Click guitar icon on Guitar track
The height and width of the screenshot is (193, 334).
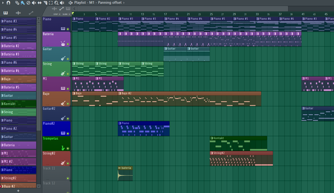click(63, 58)
